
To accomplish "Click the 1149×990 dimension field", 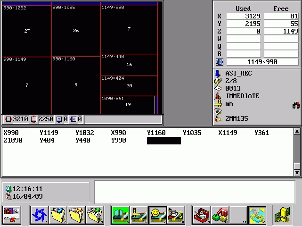I will click(x=263, y=62).
